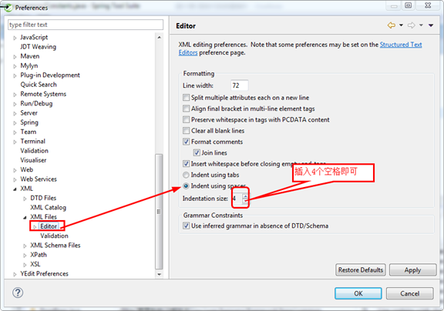Click the Apply button

pyautogui.click(x=412, y=269)
